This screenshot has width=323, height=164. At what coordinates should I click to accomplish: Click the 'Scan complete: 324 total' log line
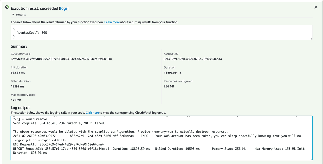(59, 123)
